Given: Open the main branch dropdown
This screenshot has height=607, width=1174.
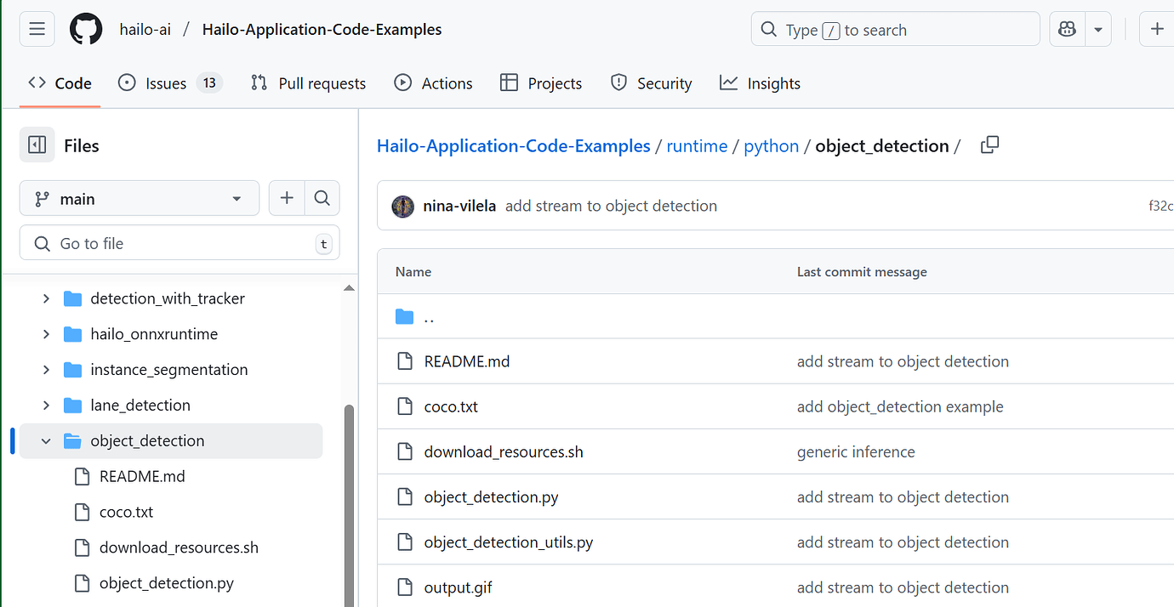Looking at the screenshot, I should click(140, 198).
